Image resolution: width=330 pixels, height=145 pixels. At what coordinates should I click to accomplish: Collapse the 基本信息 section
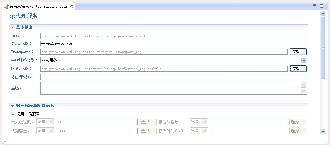(13, 27)
